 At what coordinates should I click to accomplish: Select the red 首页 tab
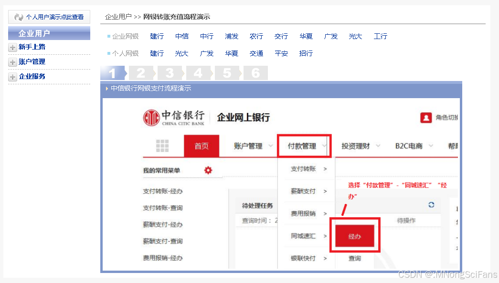point(202,146)
